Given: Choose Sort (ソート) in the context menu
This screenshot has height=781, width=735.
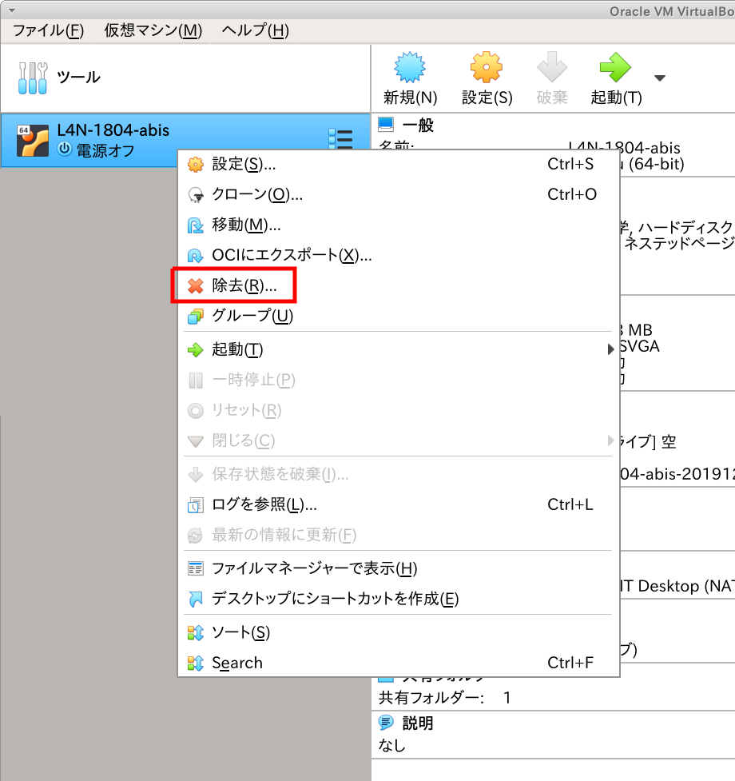Looking at the screenshot, I should [240, 633].
